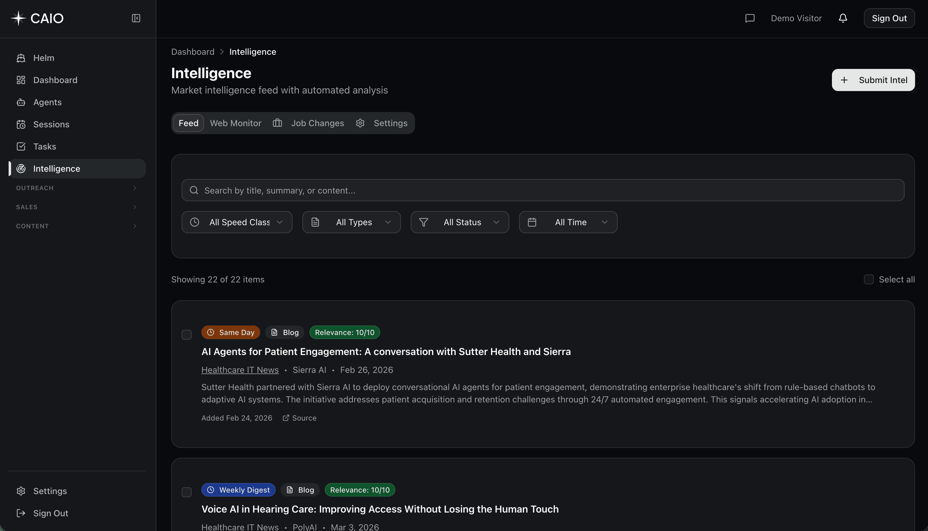Check the Voice AI article checkbox
This screenshot has width=928, height=531.
[187, 492]
